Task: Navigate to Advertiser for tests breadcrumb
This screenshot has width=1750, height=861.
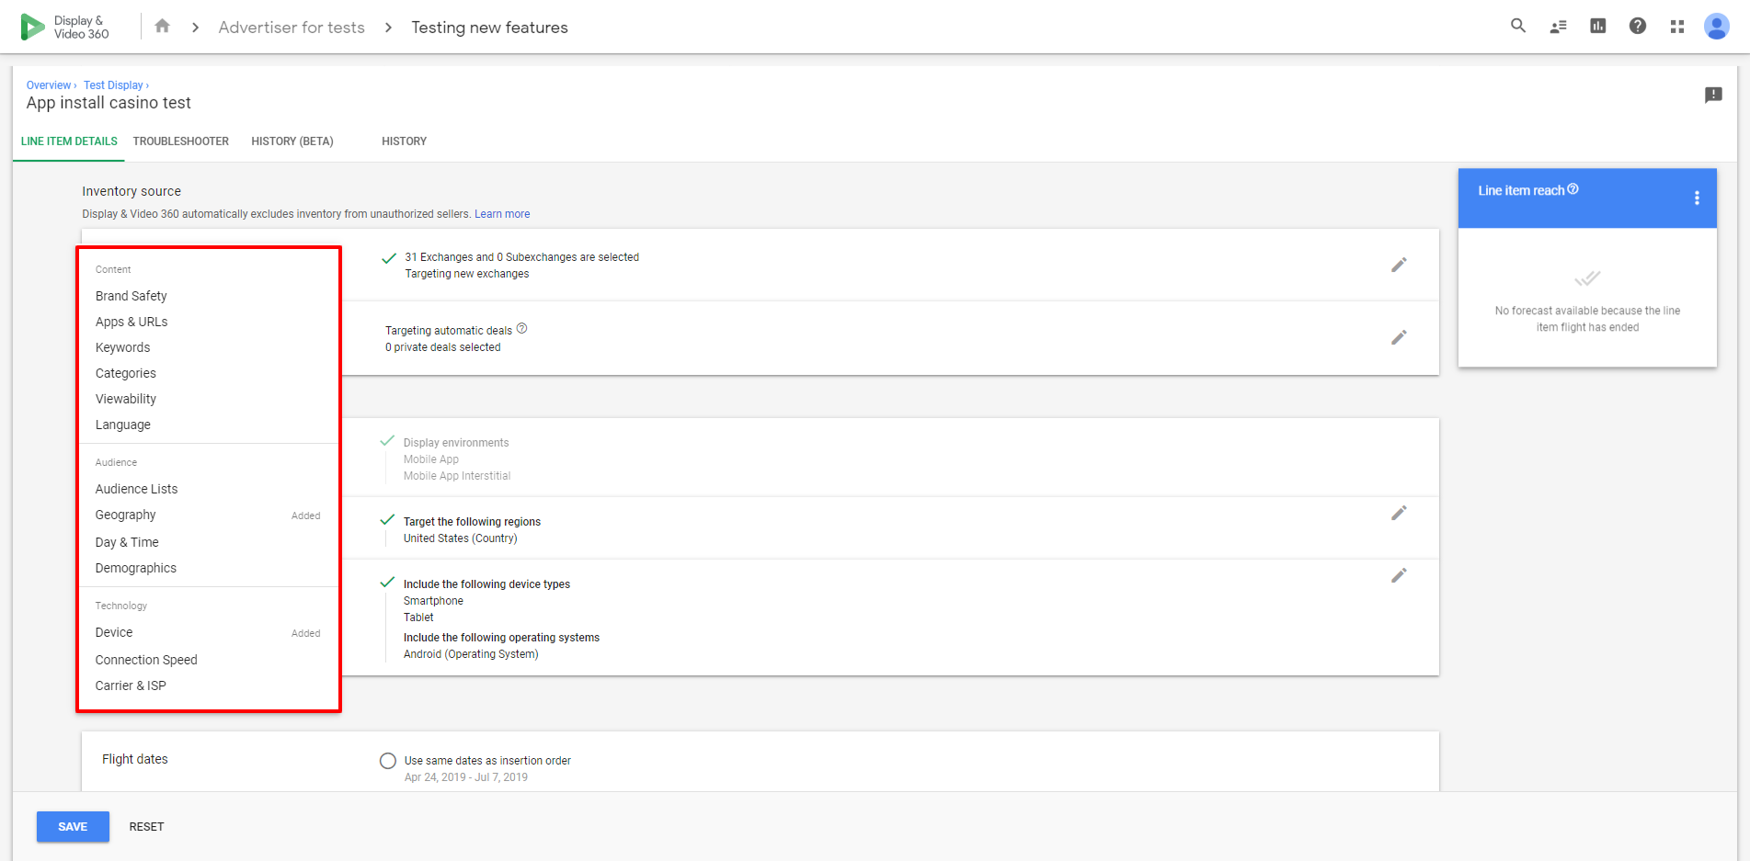Action: (292, 28)
